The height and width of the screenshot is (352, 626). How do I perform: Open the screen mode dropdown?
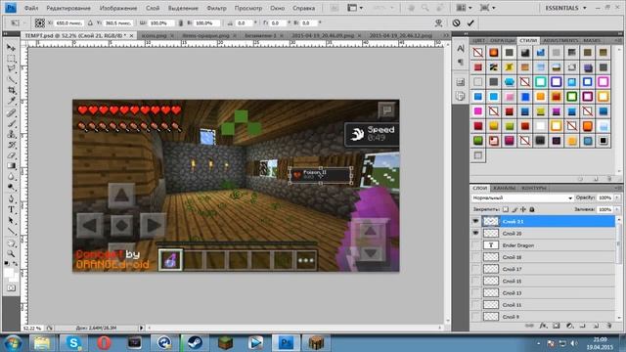click(487, 8)
